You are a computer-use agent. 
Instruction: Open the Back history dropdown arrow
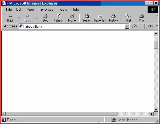[19, 18]
